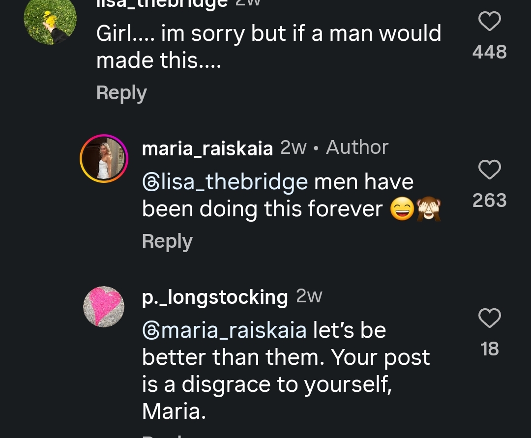Tap the 2w timestamp next to p._longstocking
Viewport: 531px width, 438px height.
click(309, 296)
